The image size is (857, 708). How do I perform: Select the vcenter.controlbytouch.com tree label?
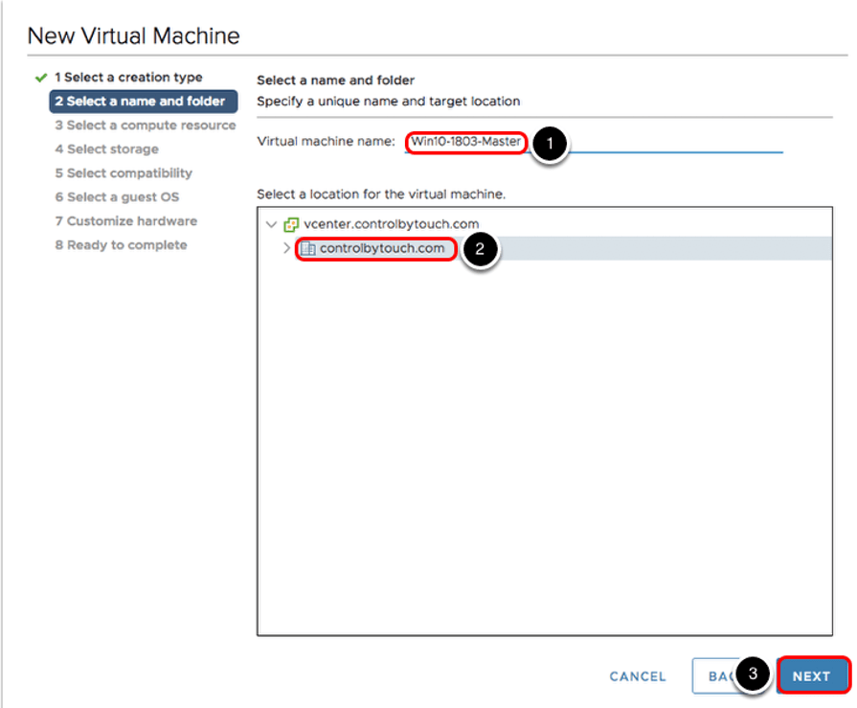point(392,224)
